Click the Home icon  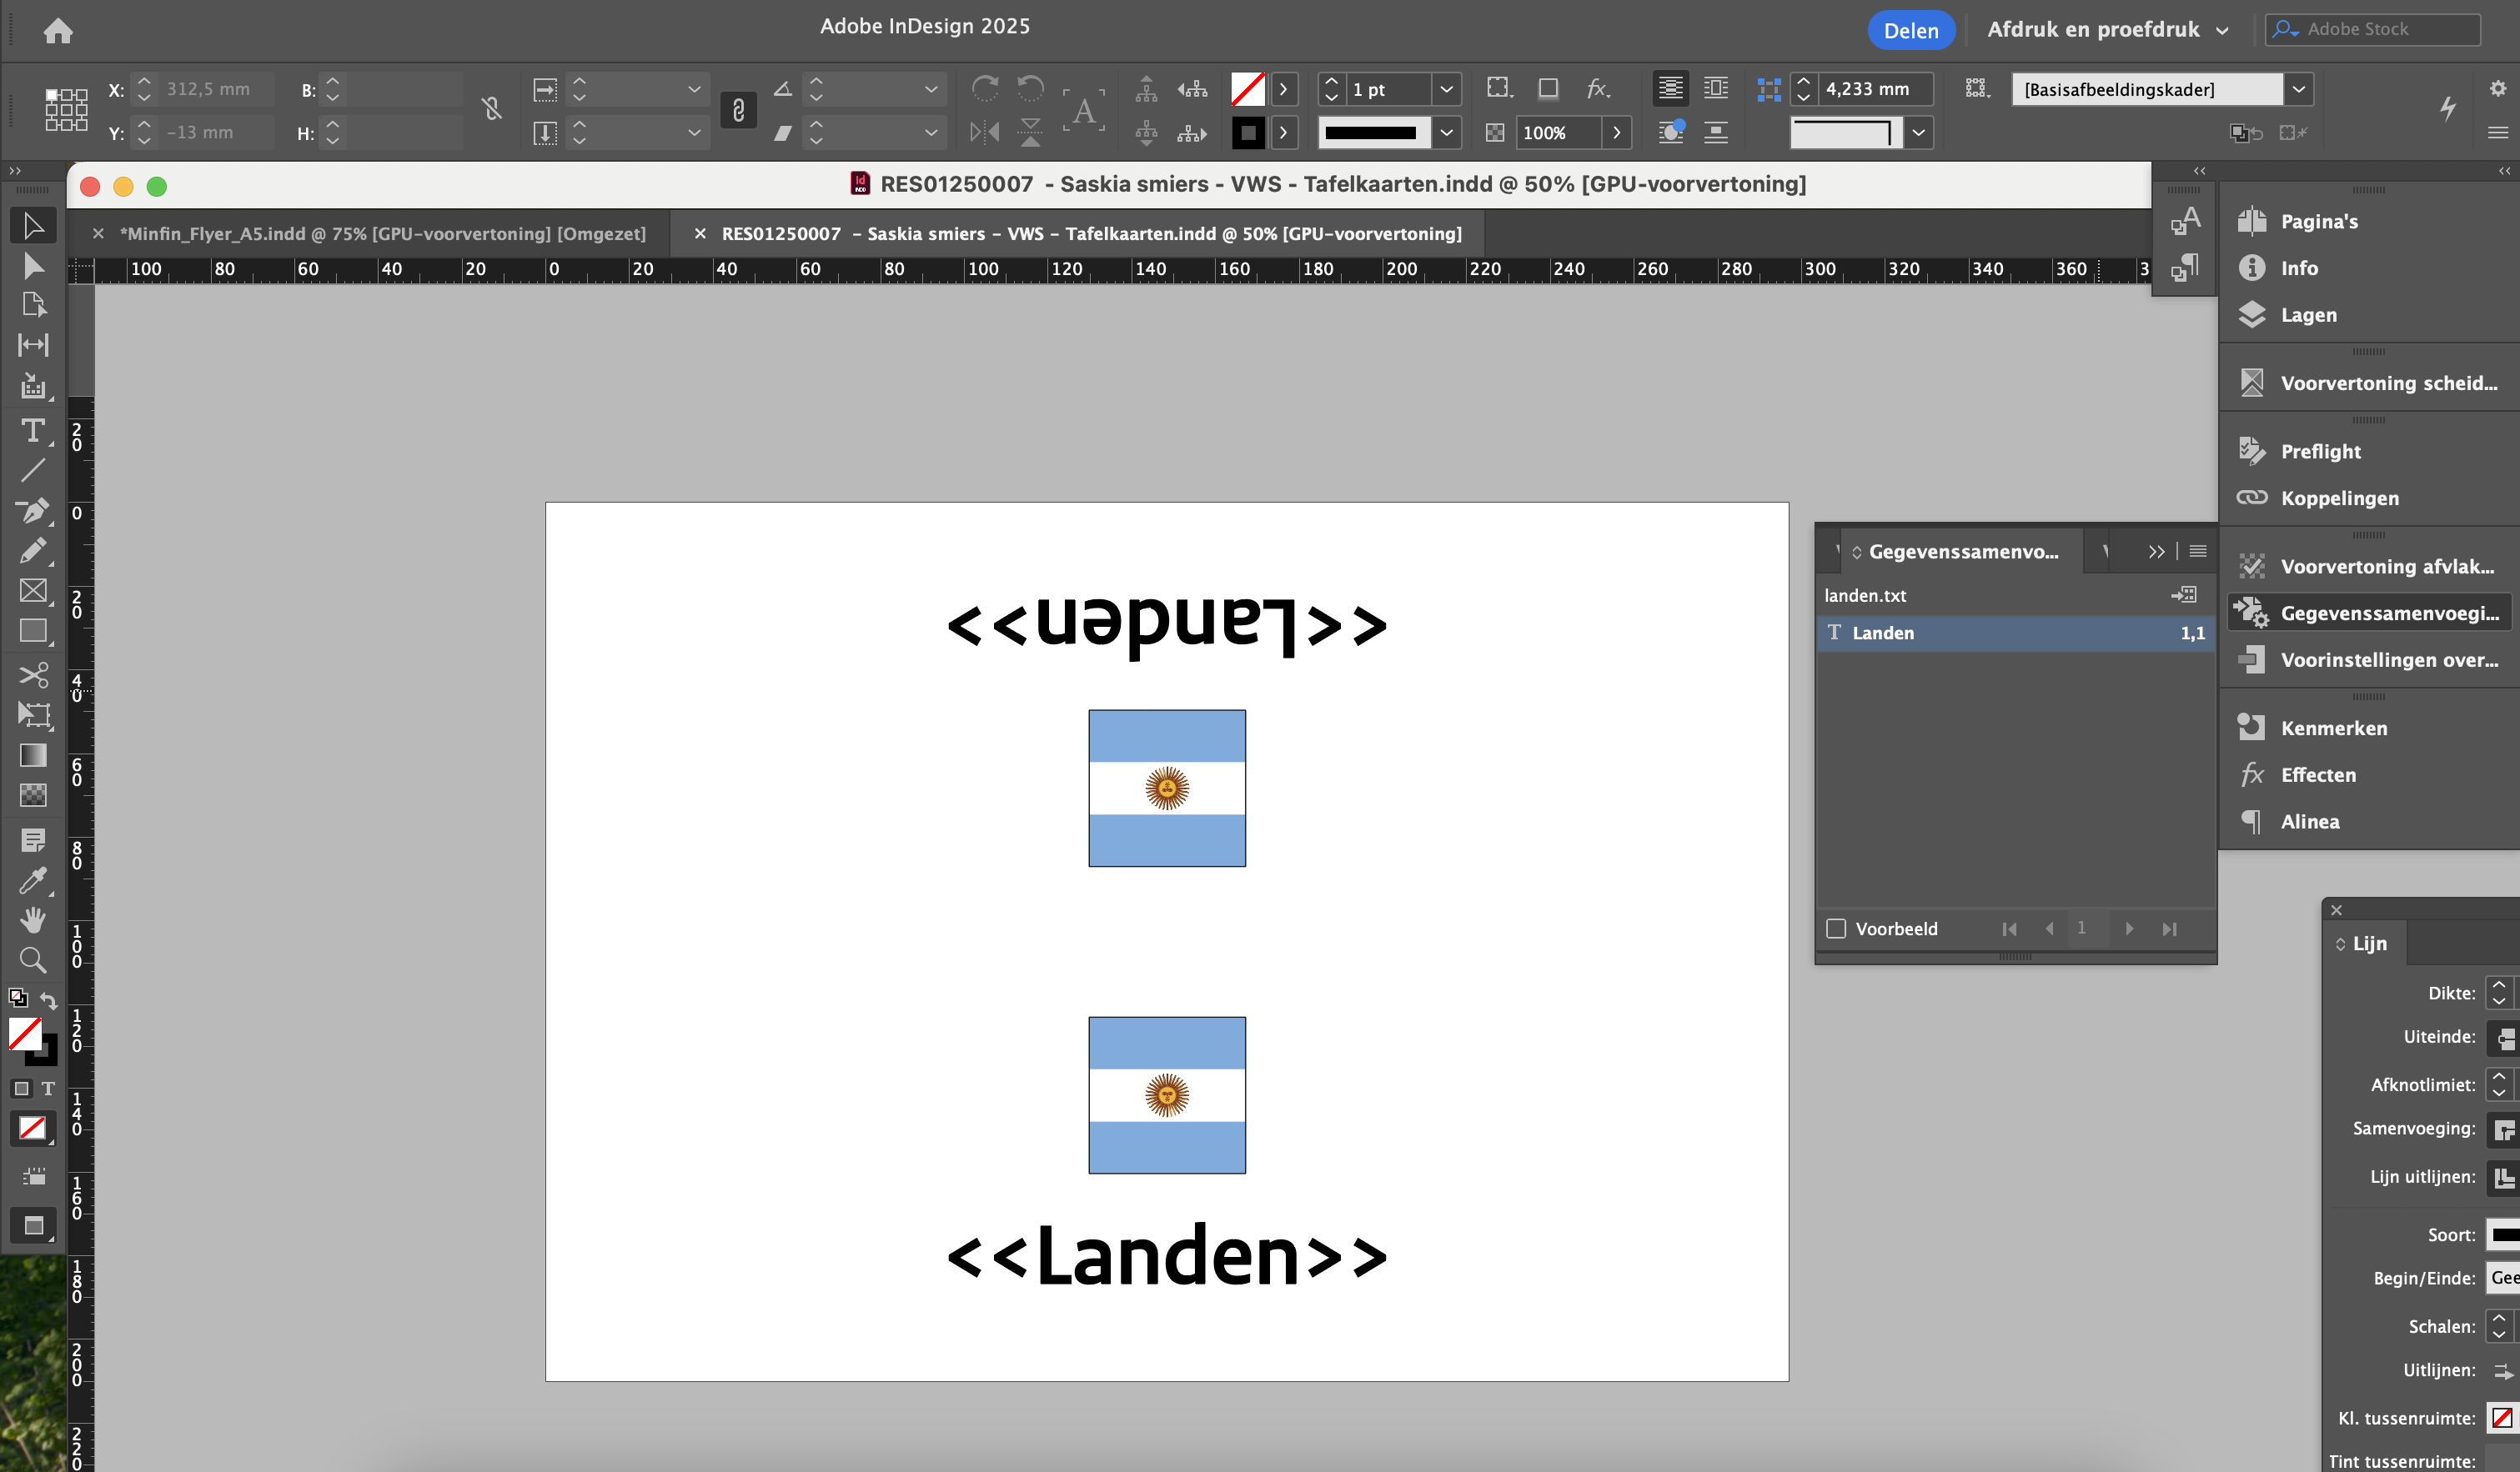(x=58, y=31)
